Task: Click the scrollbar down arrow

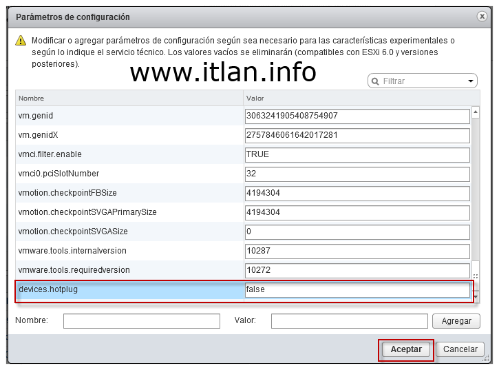Action: click(x=475, y=296)
